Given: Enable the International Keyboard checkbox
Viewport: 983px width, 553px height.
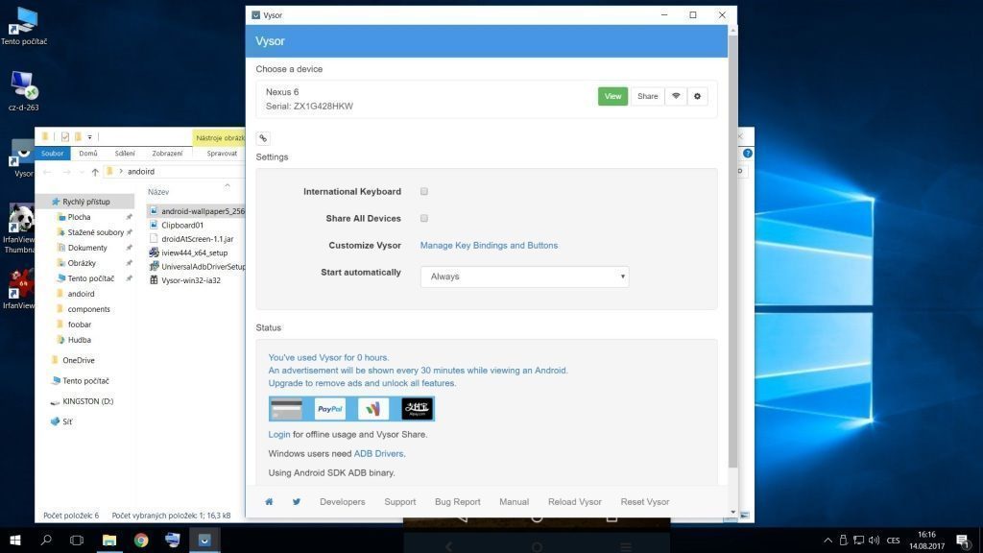Looking at the screenshot, I should point(424,191).
